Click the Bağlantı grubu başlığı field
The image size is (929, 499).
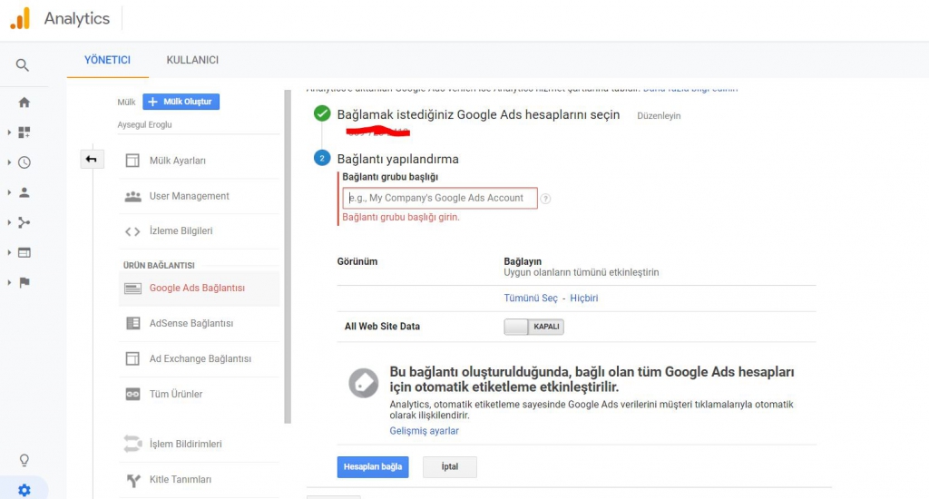click(x=440, y=198)
